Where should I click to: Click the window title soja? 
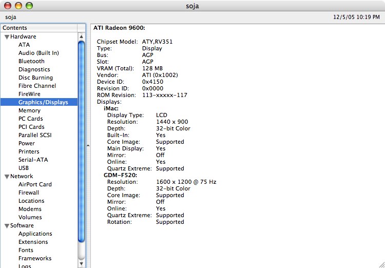coord(192,6)
